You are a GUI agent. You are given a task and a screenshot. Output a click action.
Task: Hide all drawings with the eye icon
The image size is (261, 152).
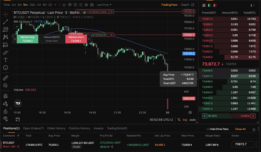pyautogui.click(x=6, y=119)
